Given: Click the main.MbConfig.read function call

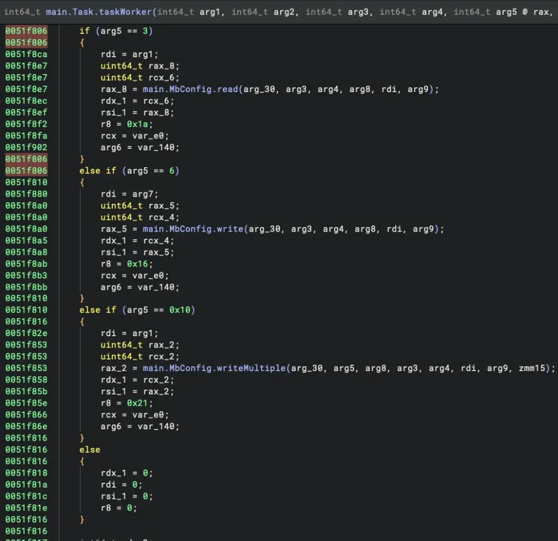Looking at the screenshot, I should pos(190,89).
